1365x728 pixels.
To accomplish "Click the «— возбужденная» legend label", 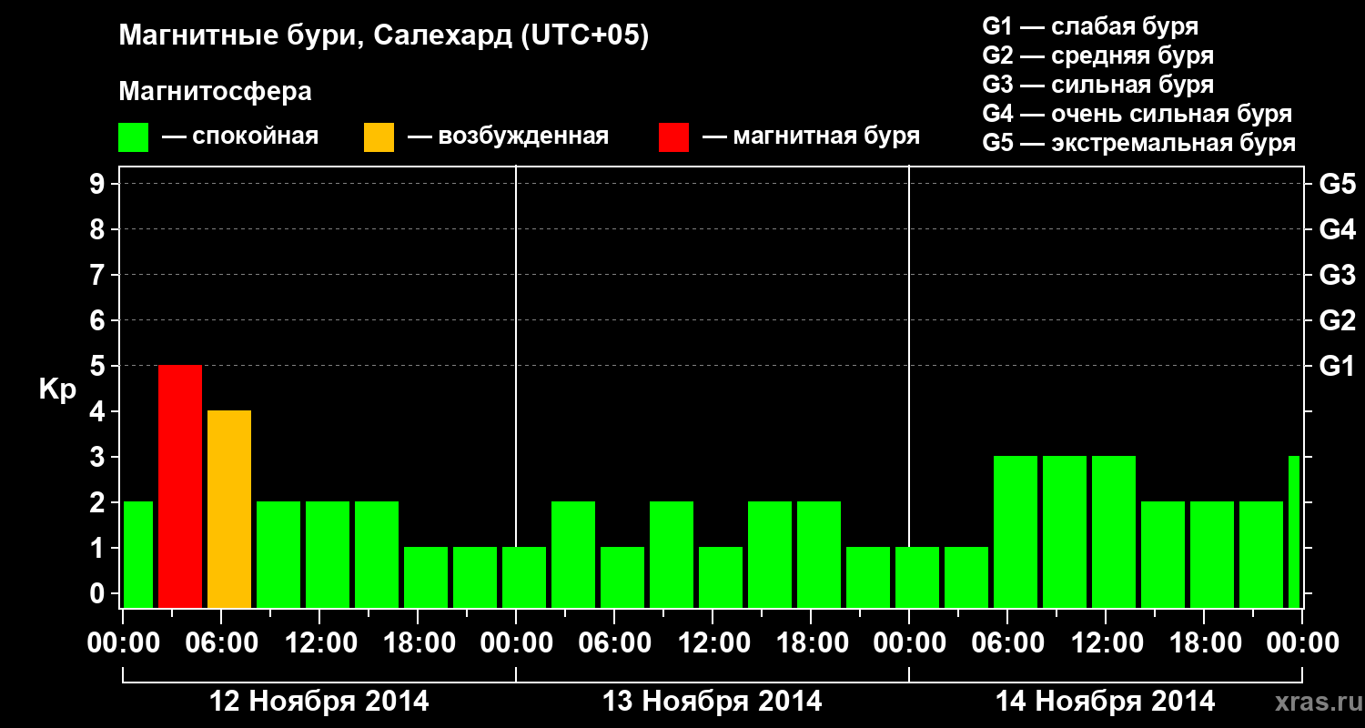I will tap(508, 137).
